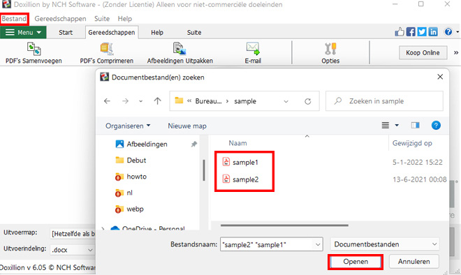Screen dimensions: 461x275
Task: Open view options dropdown arrow
Action: click(x=397, y=126)
